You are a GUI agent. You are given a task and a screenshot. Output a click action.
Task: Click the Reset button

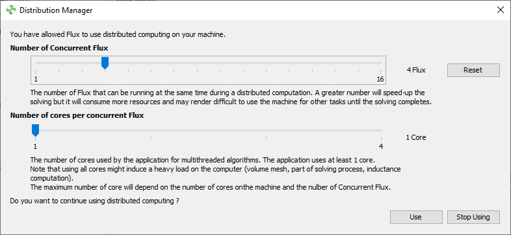click(x=473, y=70)
